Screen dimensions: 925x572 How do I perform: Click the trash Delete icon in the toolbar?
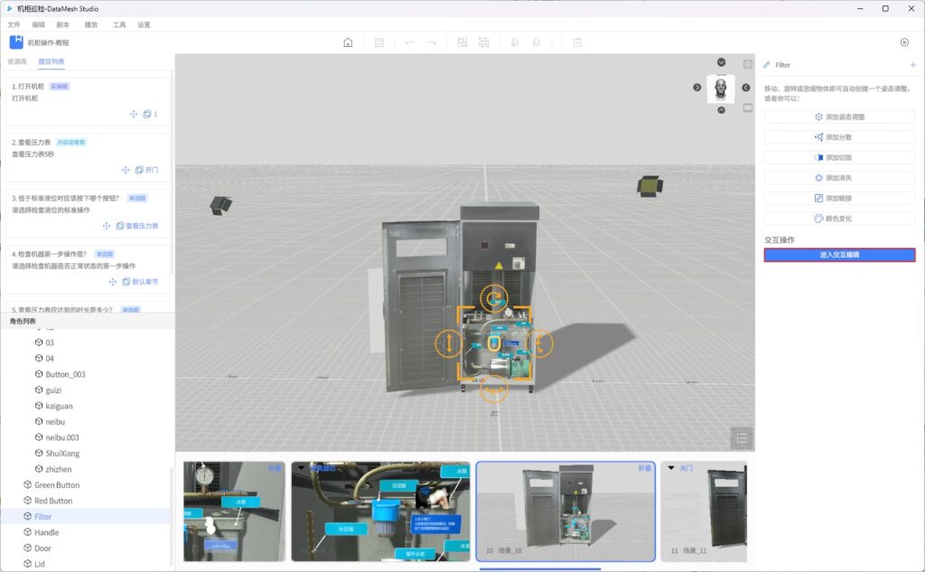click(x=577, y=42)
